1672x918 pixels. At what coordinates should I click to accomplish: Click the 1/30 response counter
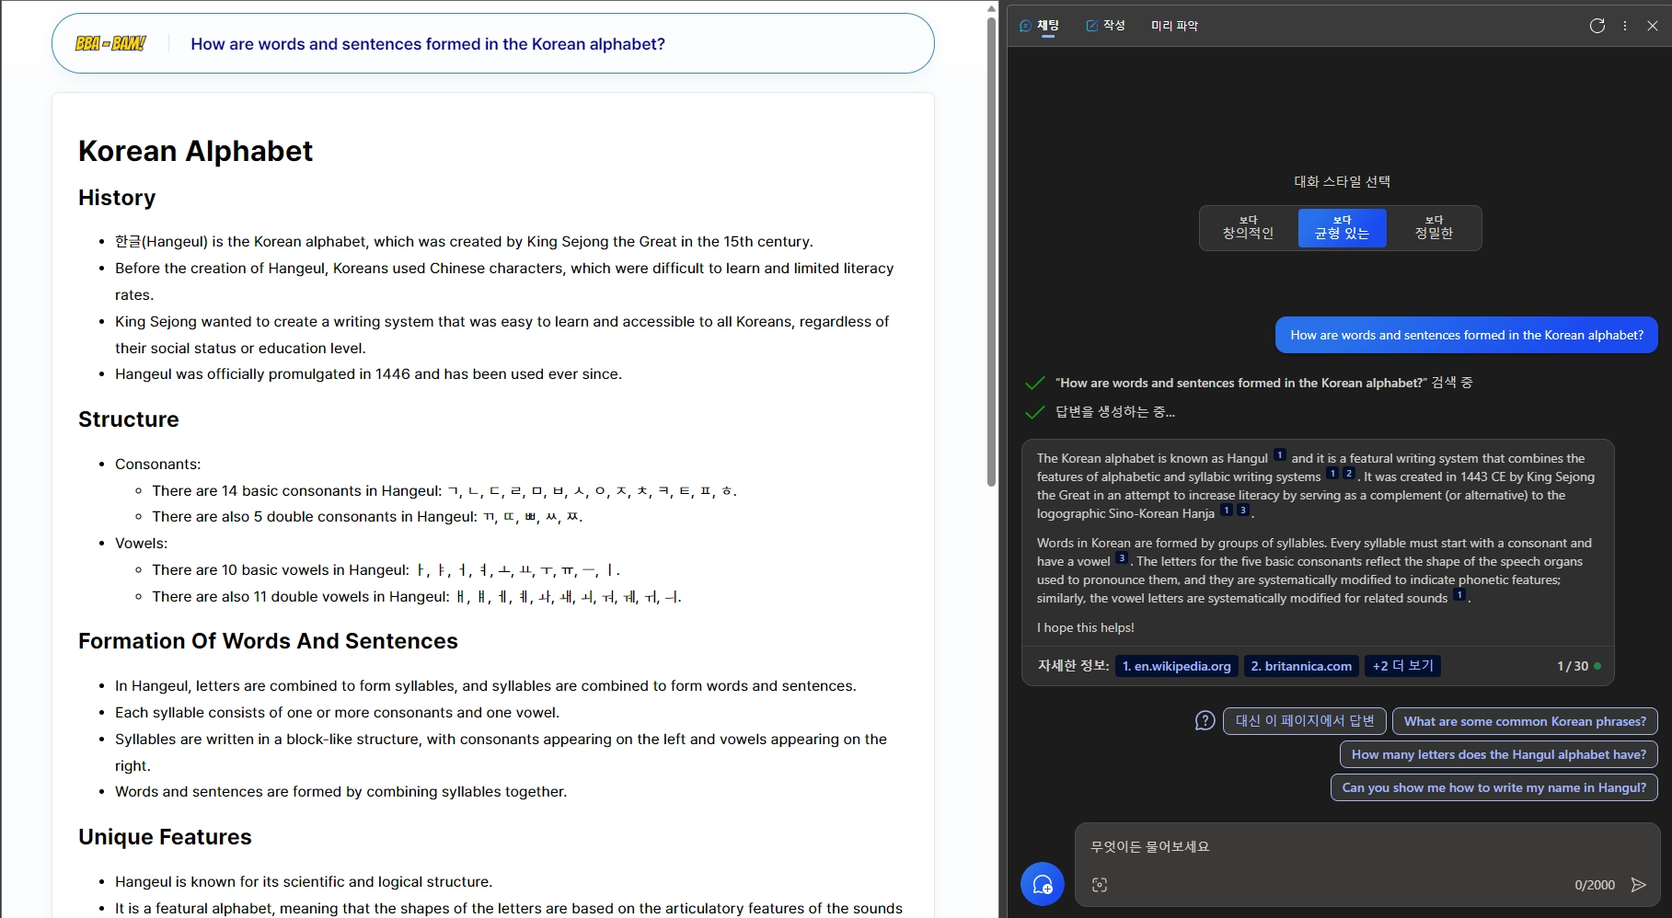[x=1573, y=666]
